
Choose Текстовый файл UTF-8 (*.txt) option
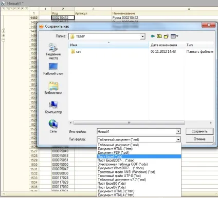[x=139, y=176]
